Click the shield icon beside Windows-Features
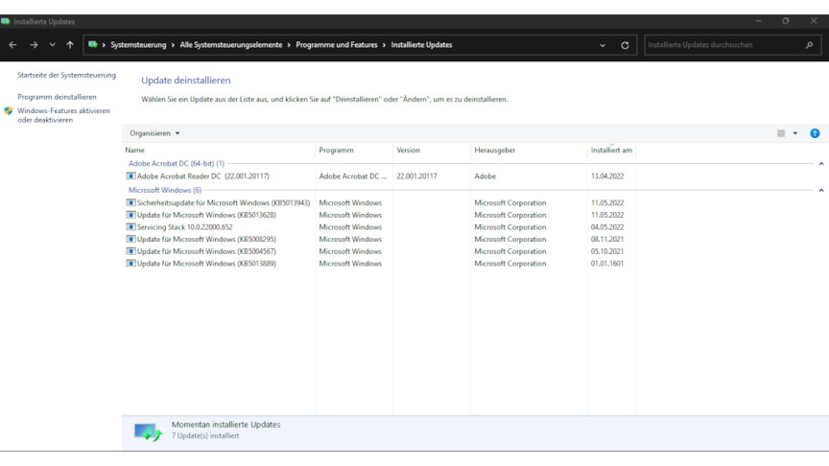829x466 pixels. pyautogui.click(x=8, y=111)
